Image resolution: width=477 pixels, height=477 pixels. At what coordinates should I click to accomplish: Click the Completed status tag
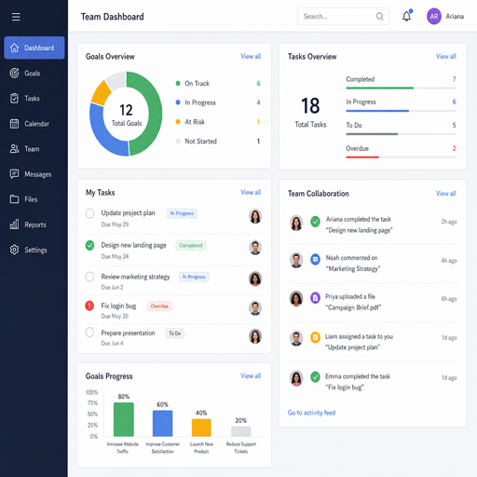(191, 245)
